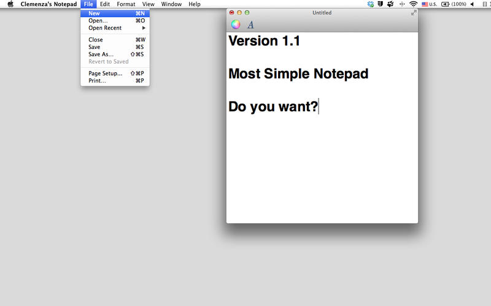This screenshot has height=306, width=491.
Task: Choose Save from the File menu
Action: click(115, 47)
